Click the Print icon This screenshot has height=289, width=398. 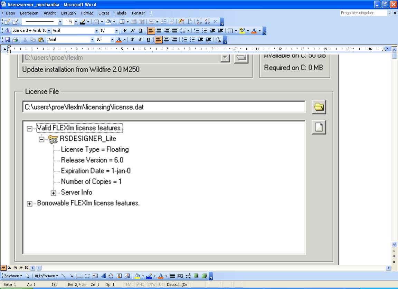pos(15,40)
